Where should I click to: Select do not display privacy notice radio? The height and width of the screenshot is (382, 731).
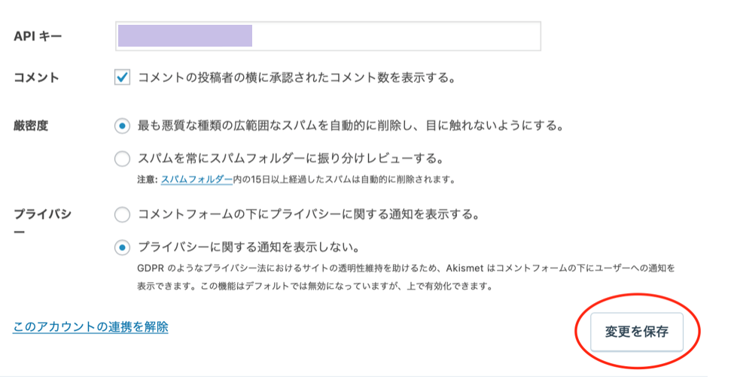pyautogui.click(x=122, y=247)
